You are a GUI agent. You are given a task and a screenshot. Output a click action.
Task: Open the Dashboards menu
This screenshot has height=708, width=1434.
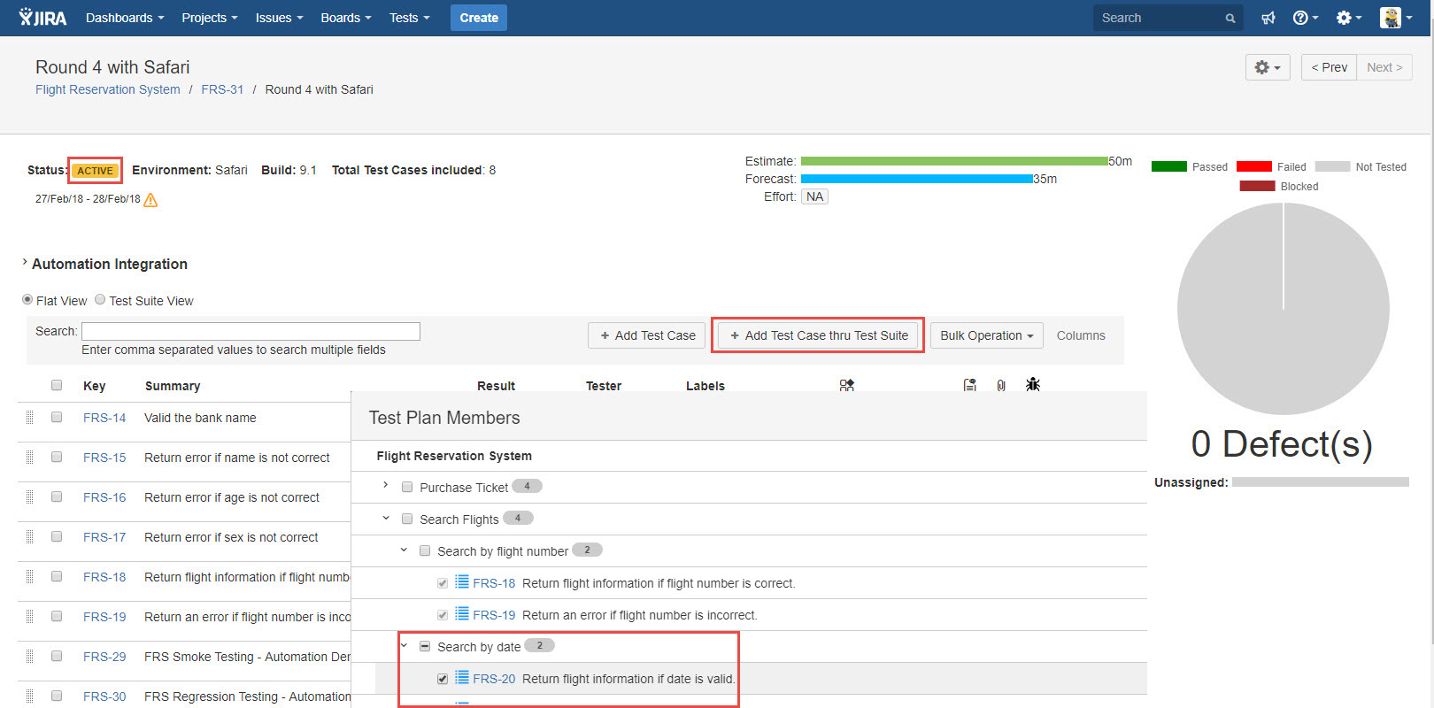125,18
